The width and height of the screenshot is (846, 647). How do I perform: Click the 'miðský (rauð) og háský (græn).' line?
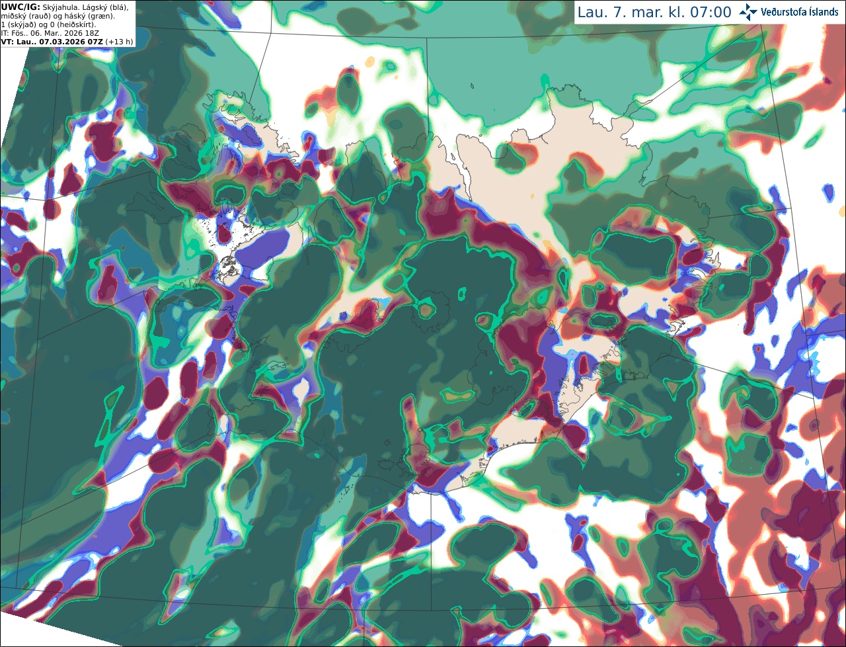(x=58, y=16)
